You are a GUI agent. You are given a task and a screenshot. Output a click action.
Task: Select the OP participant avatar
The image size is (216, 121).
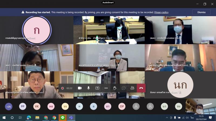tap(122, 106)
